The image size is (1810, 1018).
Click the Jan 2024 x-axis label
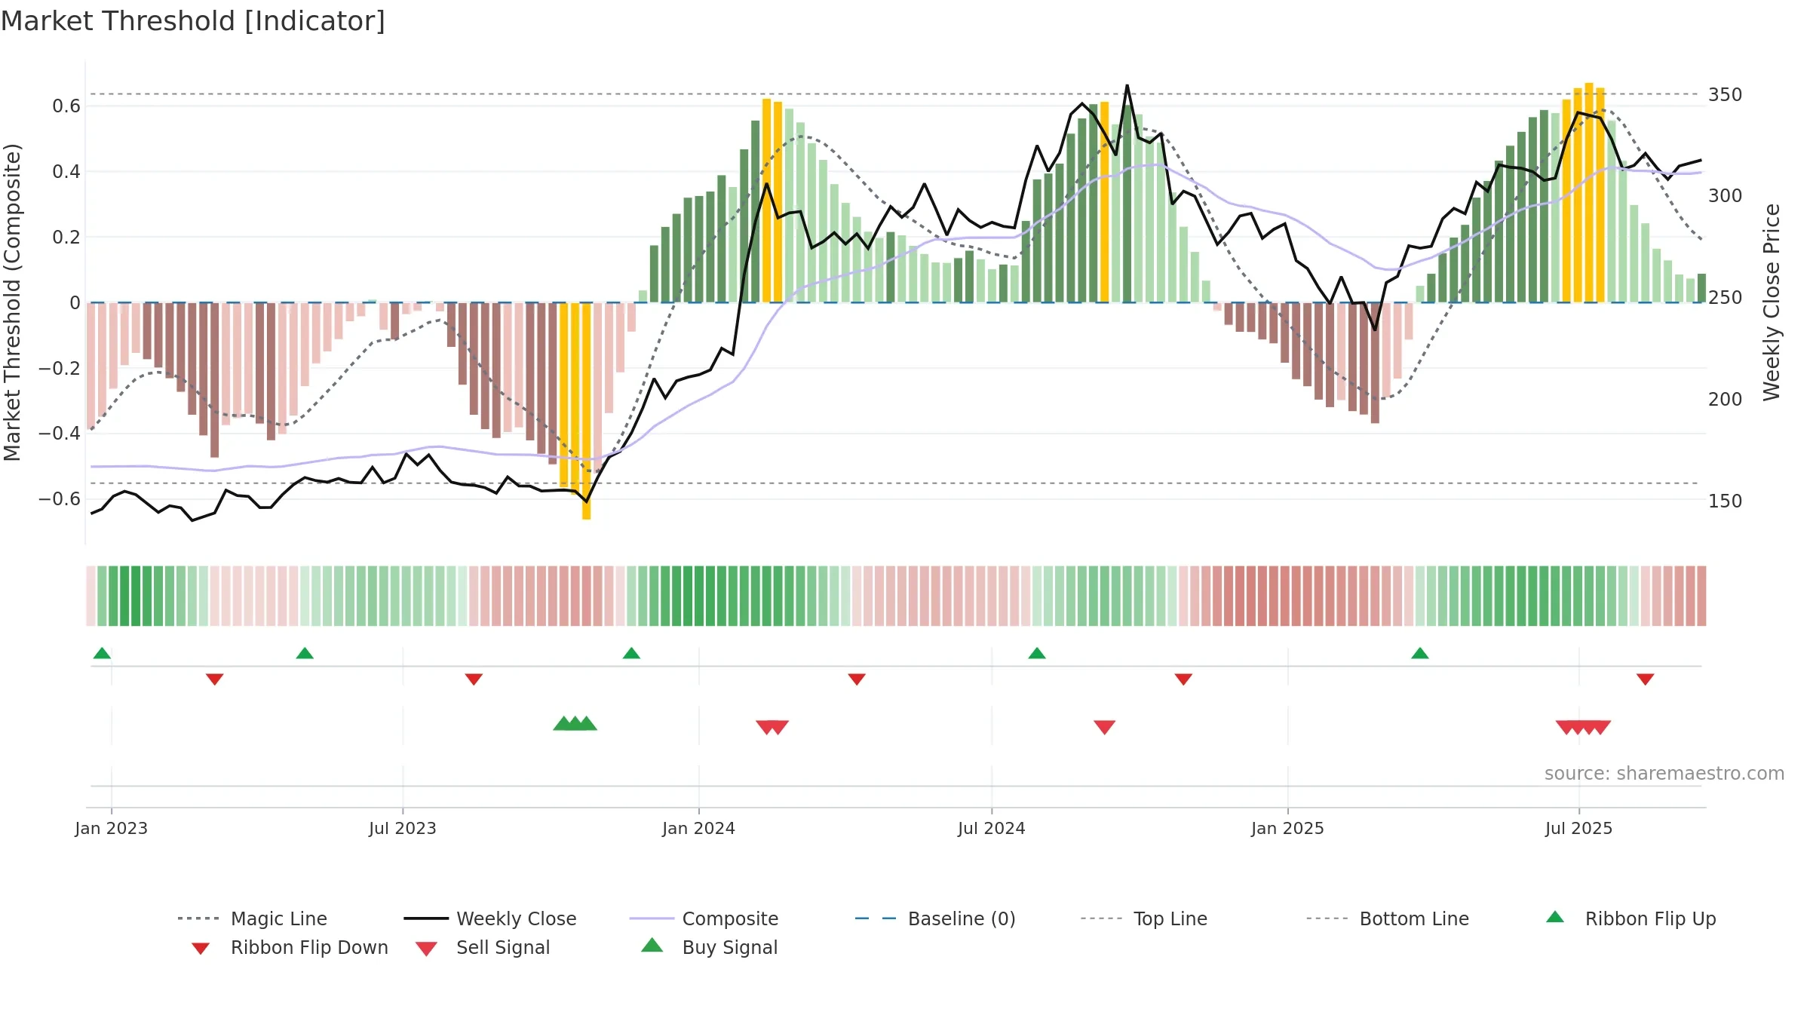coord(699,828)
